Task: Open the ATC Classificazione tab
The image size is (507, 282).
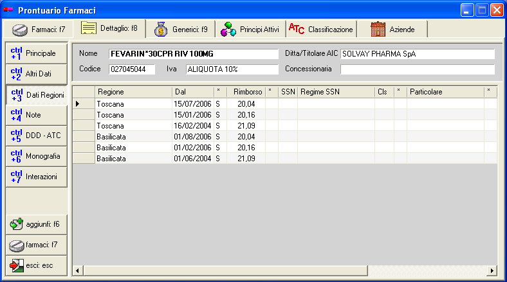Action: coord(321,30)
